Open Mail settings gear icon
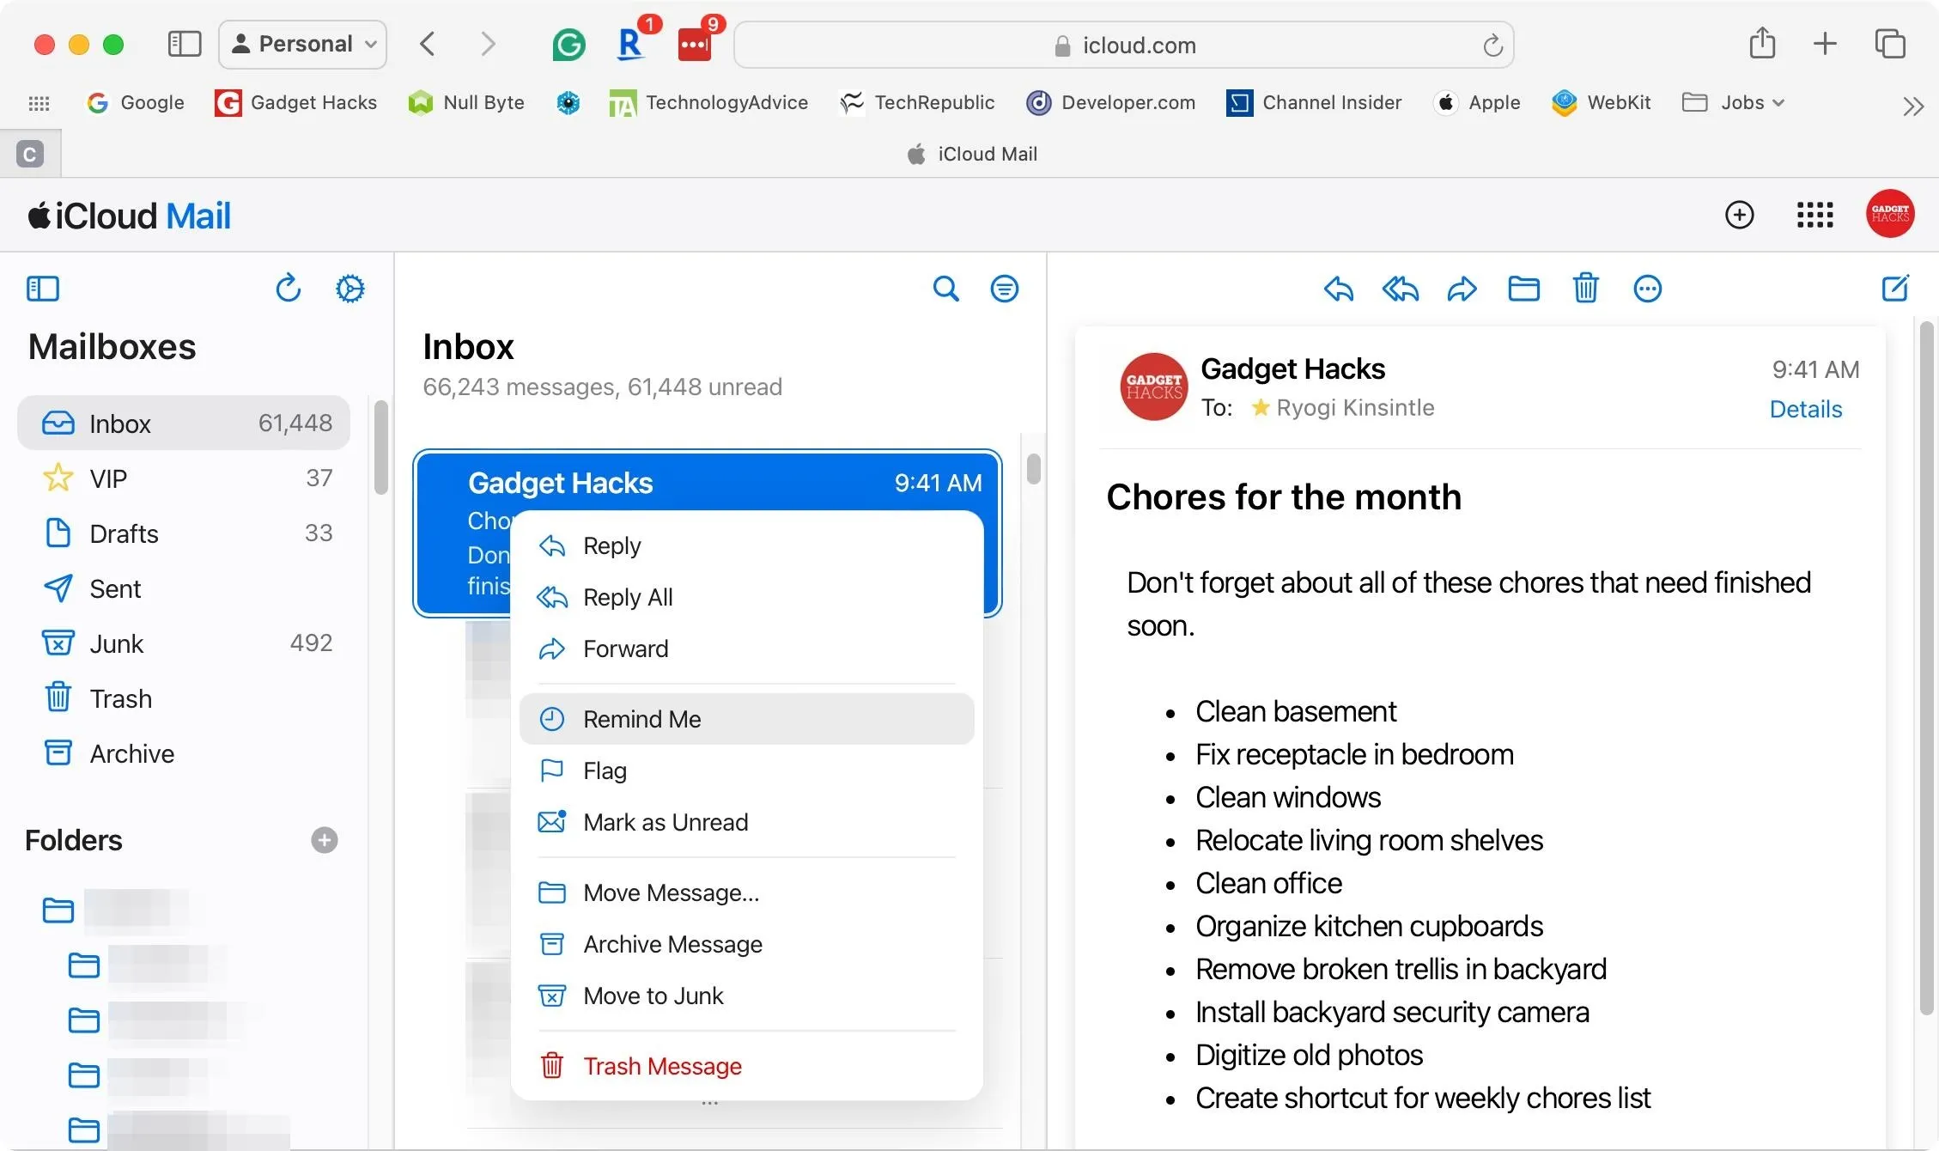The width and height of the screenshot is (1939, 1151). point(350,289)
